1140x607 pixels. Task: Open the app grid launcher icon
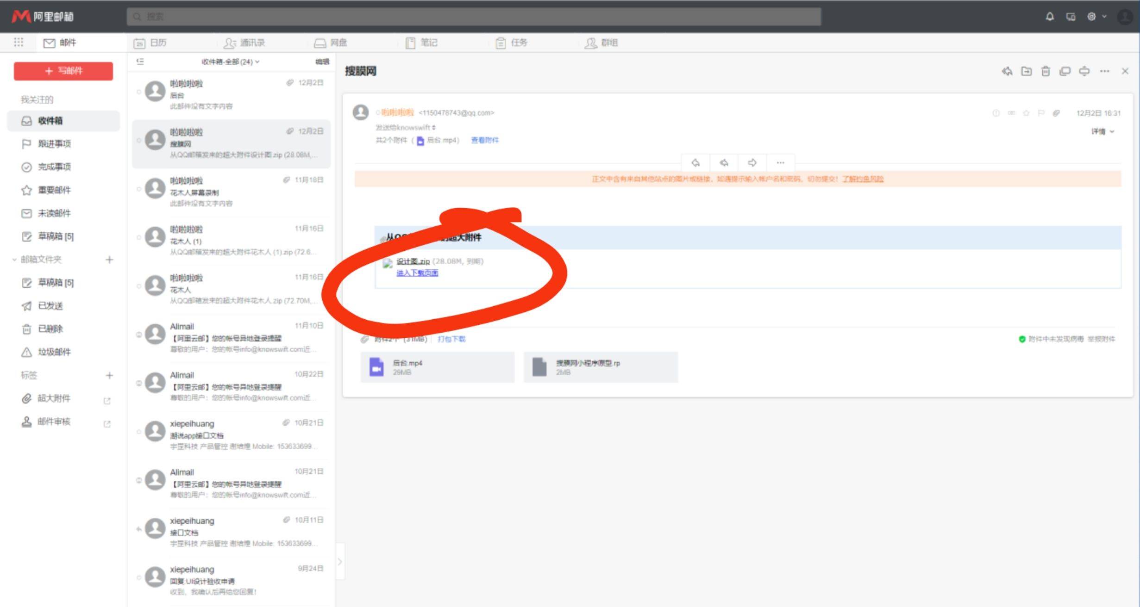point(19,42)
